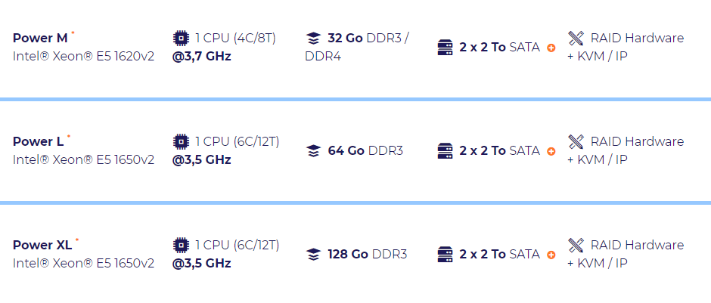Click the 128 Go DDR3 memory text
This screenshot has height=303, width=711.
[367, 255]
